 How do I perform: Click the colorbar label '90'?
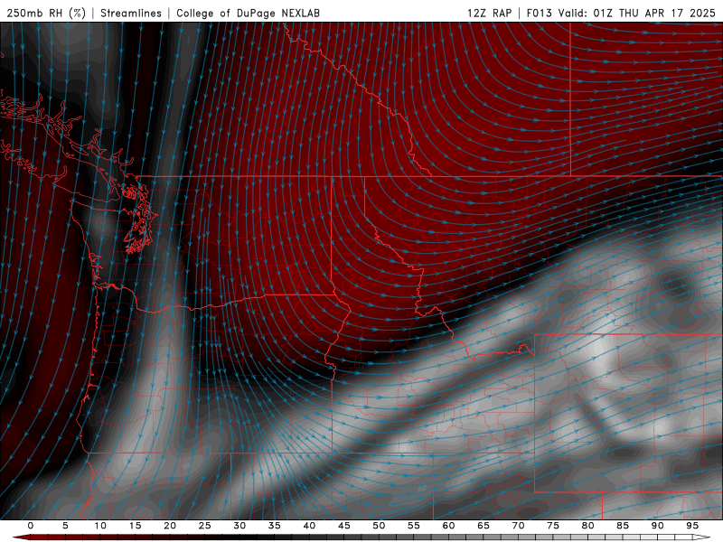[657, 526]
